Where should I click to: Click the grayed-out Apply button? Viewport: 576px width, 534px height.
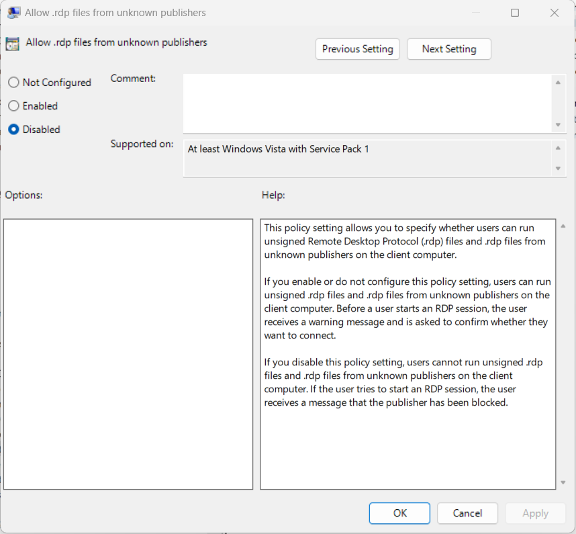tap(535, 513)
